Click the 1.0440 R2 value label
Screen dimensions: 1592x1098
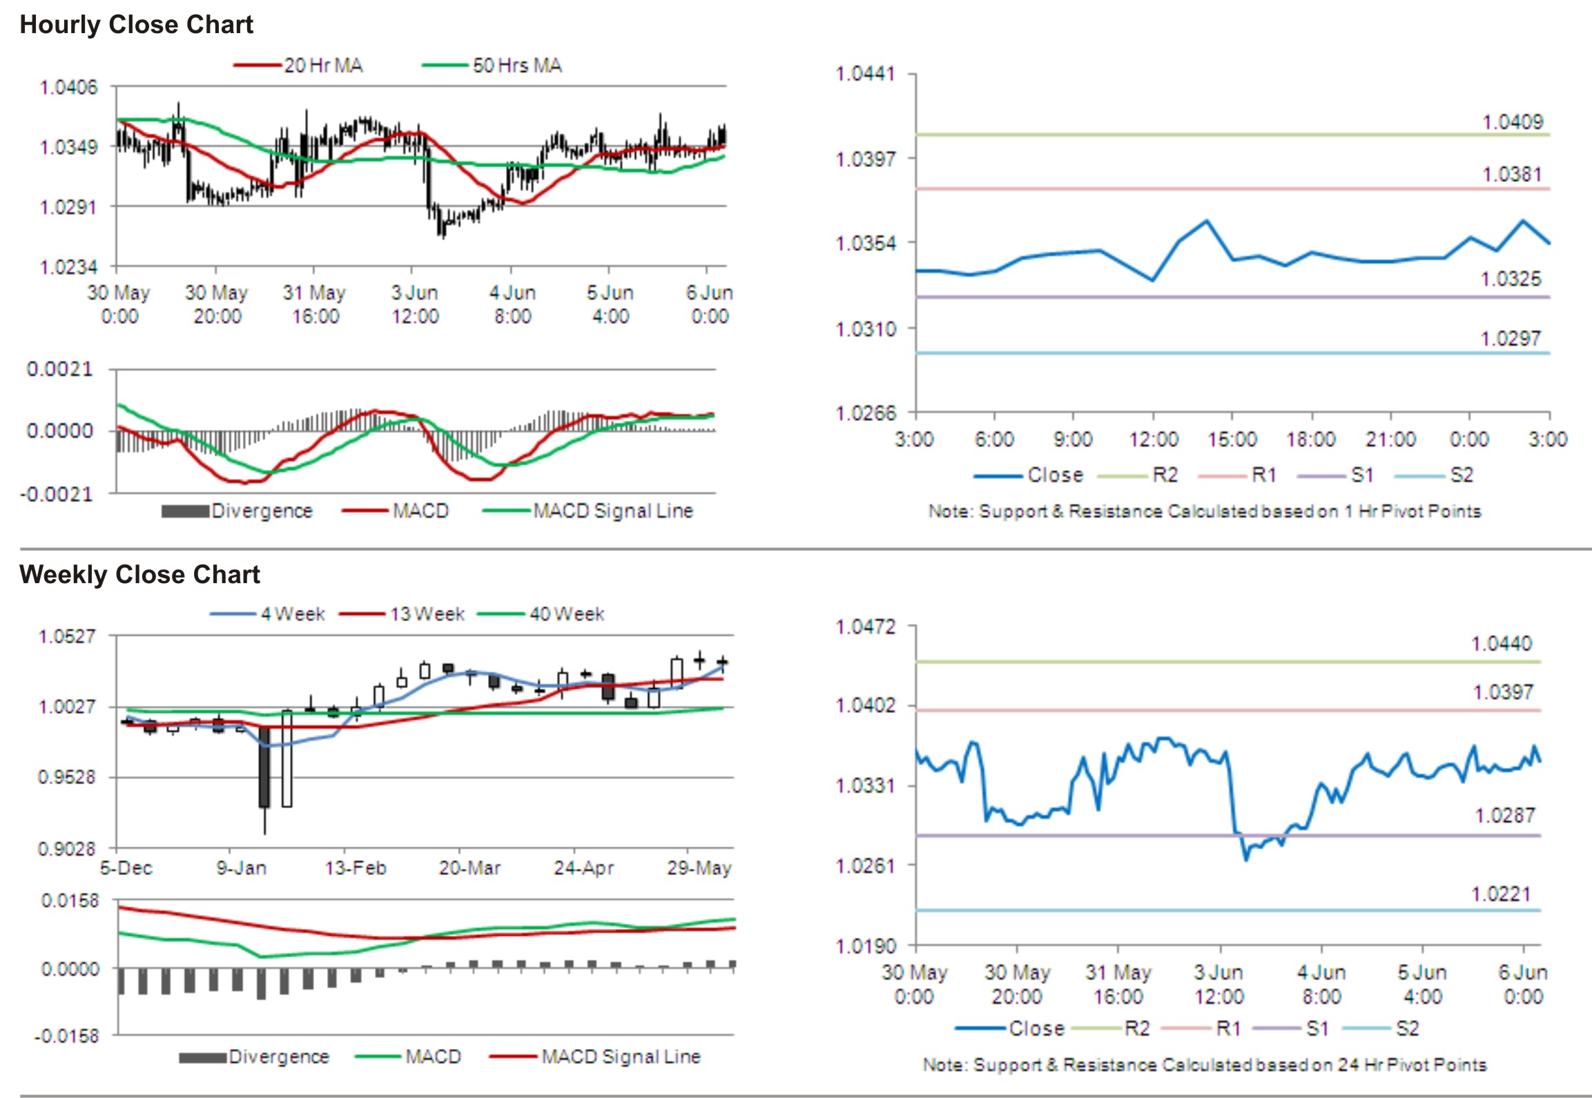pyautogui.click(x=1502, y=644)
